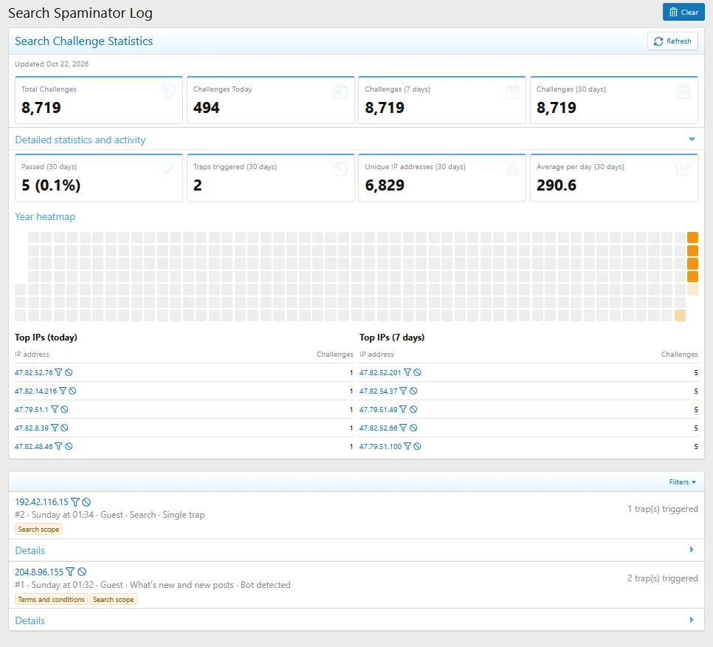Click the Terms and conditions tag
The width and height of the screenshot is (713, 647).
[52, 599]
